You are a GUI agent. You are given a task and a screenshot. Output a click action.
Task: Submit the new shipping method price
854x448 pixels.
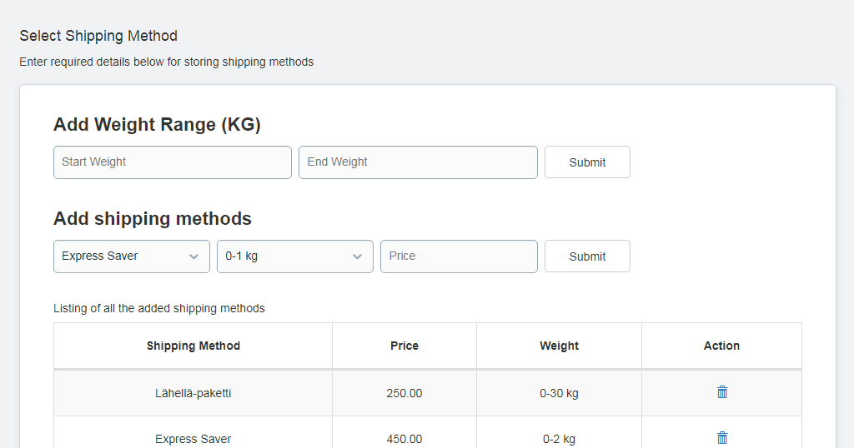click(x=587, y=256)
